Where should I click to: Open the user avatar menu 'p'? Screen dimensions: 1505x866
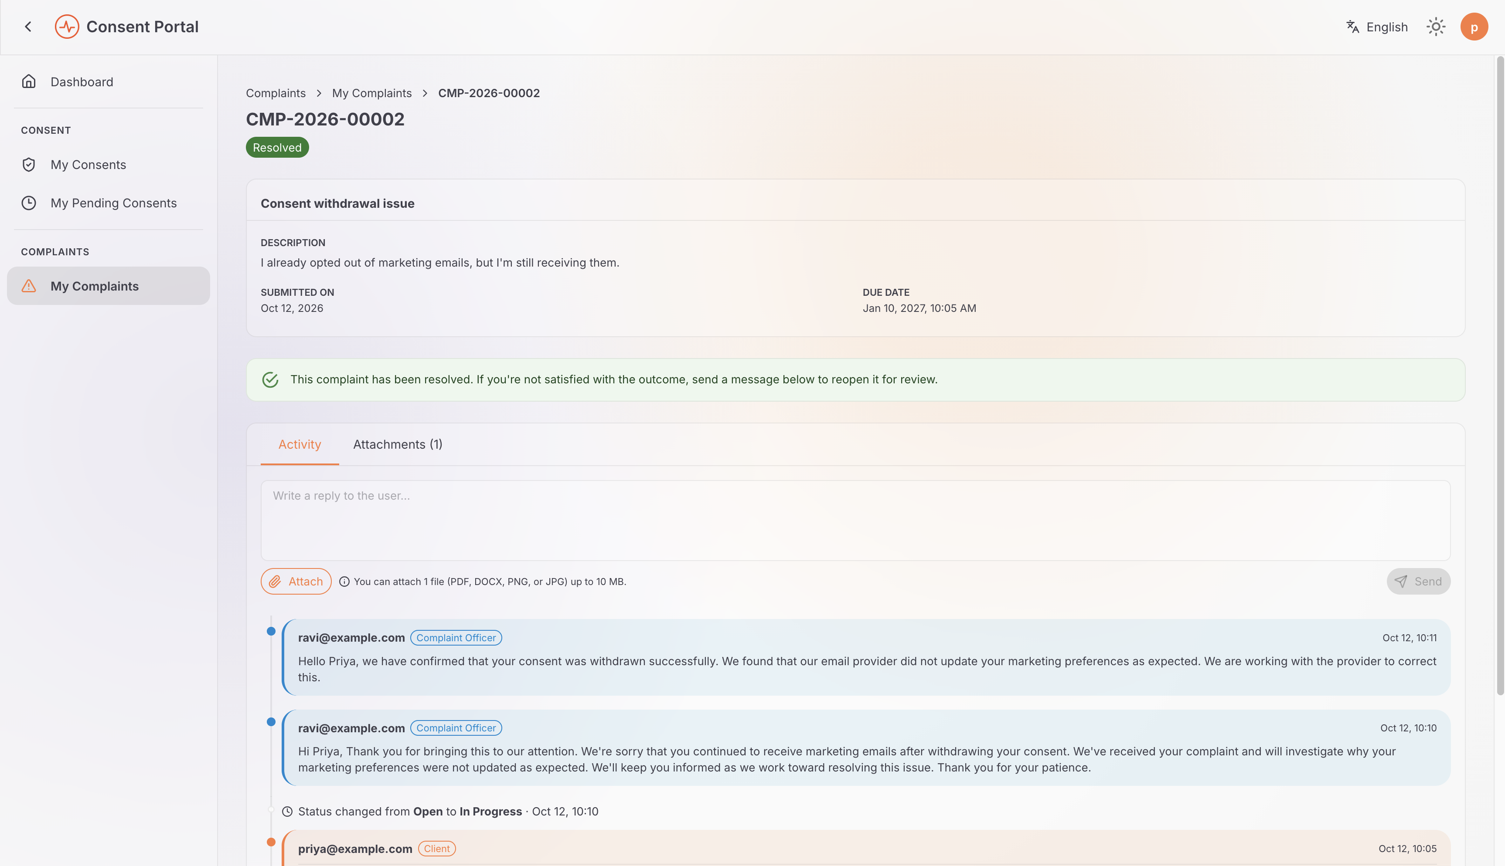point(1474,27)
